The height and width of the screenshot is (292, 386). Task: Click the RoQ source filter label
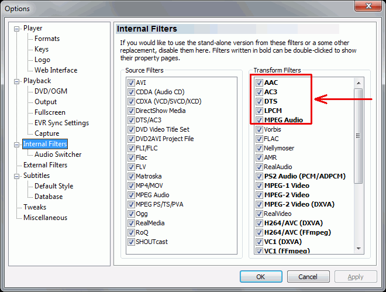[x=142, y=232]
